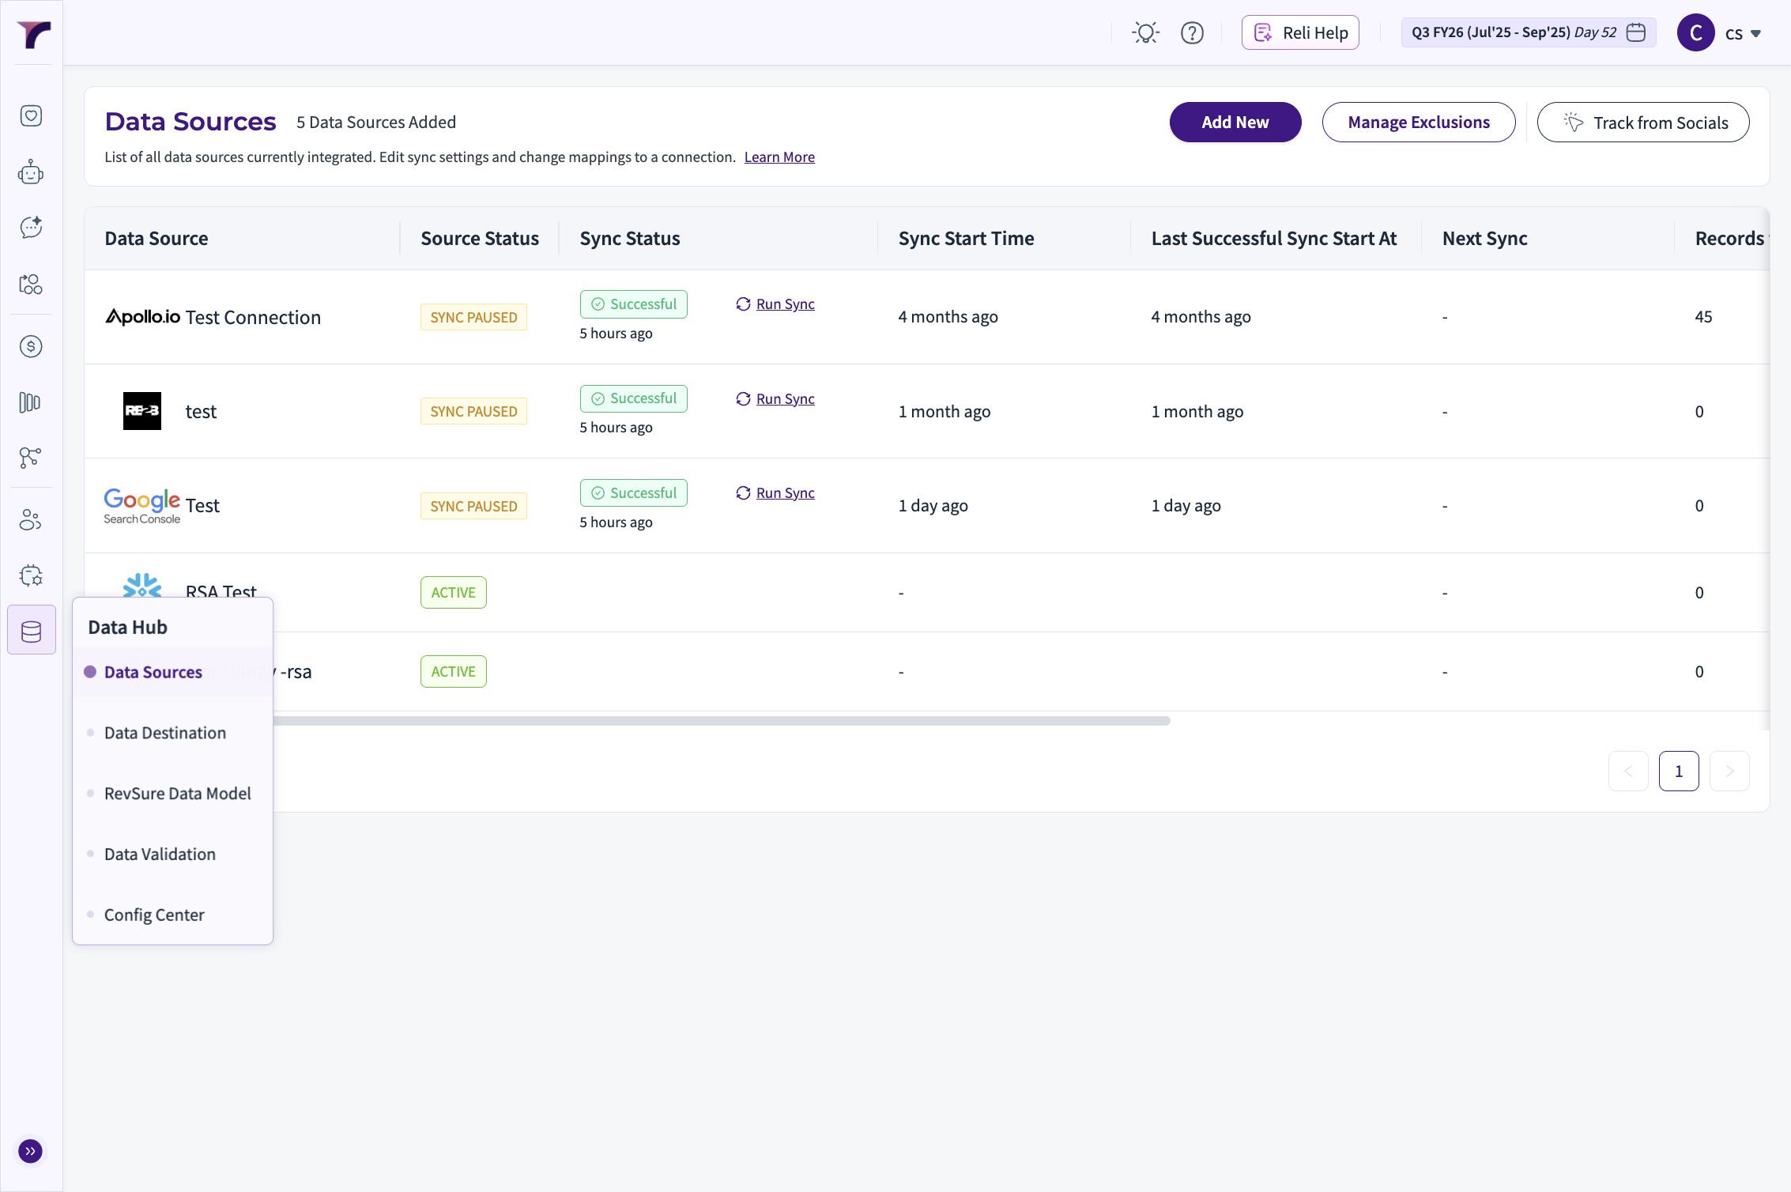Click the heart shield sidebar icon
Image resolution: width=1791 pixels, height=1192 pixels.
coord(31,116)
